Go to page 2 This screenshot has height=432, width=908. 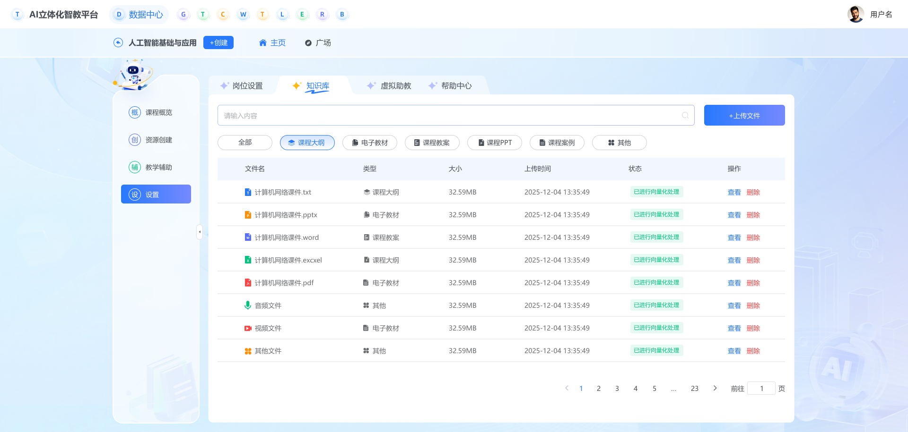pos(599,388)
